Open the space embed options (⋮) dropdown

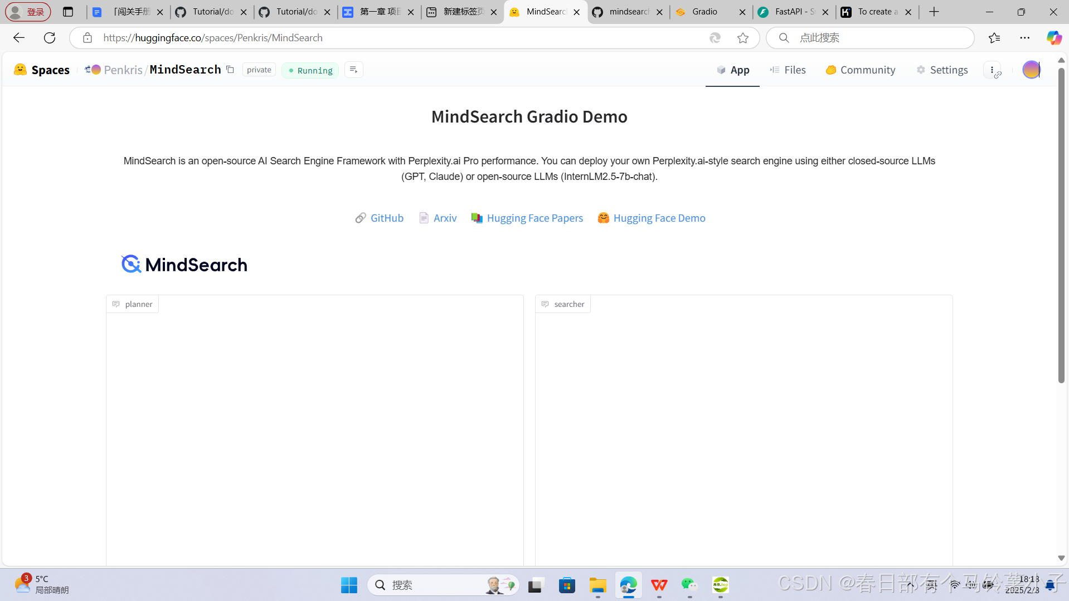pos(993,70)
